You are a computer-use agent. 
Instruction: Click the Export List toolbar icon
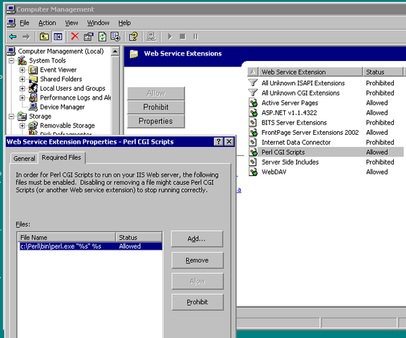(116, 37)
